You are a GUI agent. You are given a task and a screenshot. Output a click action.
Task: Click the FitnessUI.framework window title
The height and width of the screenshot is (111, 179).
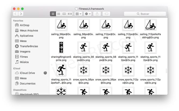pyautogui.click(x=91, y=9)
